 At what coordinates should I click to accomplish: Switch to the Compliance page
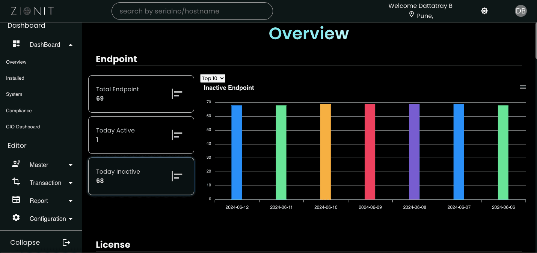[x=18, y=110]
